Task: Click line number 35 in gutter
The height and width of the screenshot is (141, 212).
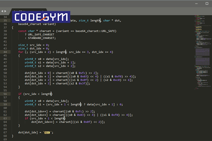Action: (x=5, y=20)
